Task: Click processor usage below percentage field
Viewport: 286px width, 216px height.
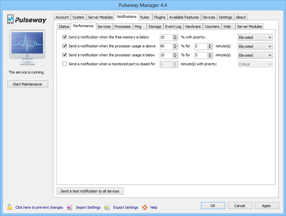Action: (166, 55)
